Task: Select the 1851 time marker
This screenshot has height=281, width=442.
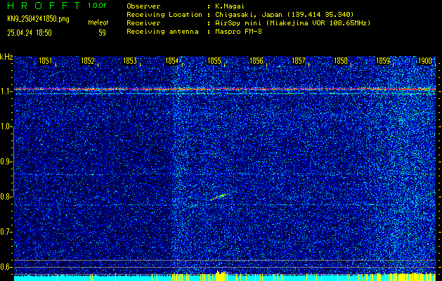Action: 46,61
